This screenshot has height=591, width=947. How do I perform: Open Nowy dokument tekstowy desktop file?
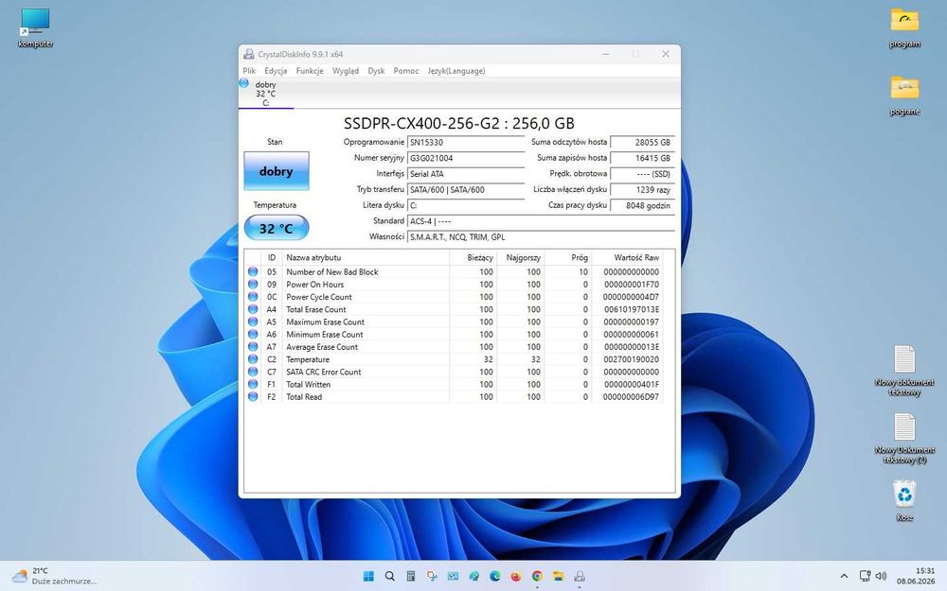[904, 371]
